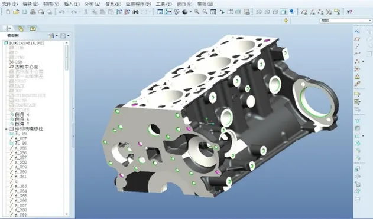The image size is (373, 219).
Task: Open the 分析 (Analysis) menu
Action: pos(93,4)
